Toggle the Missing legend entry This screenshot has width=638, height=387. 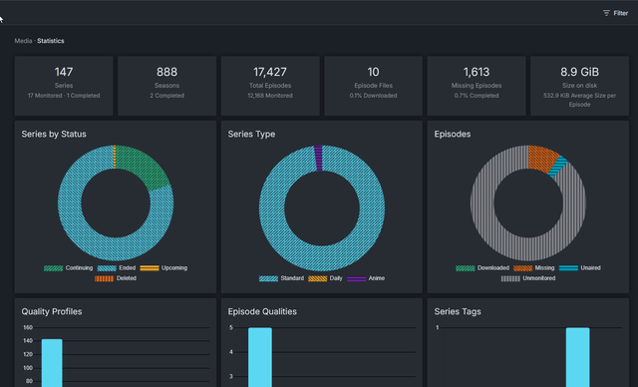pos(534,267)
